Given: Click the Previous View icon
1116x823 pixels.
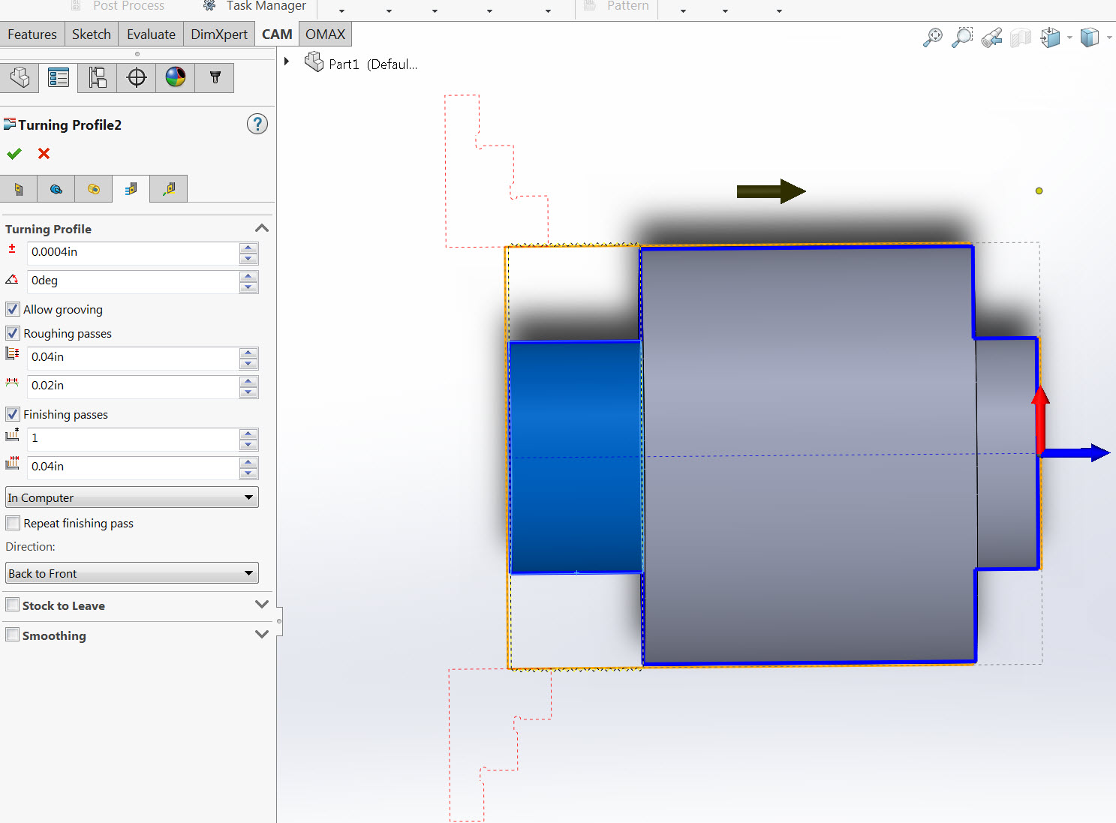Looking at the screenshot, I should click(991, 38).
